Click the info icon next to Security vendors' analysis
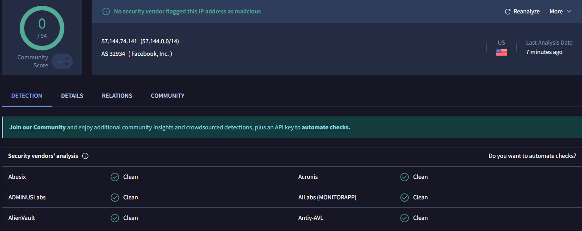Screen dimensions: 582x231 point(85,156)
